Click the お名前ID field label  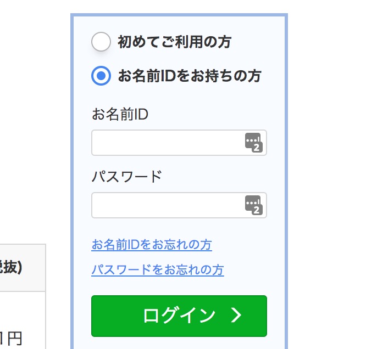120,114
